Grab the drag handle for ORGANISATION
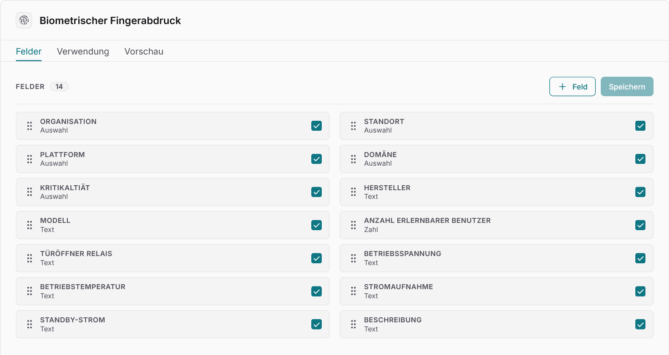Screen dimensions: 669x355 tap(30, 126)
